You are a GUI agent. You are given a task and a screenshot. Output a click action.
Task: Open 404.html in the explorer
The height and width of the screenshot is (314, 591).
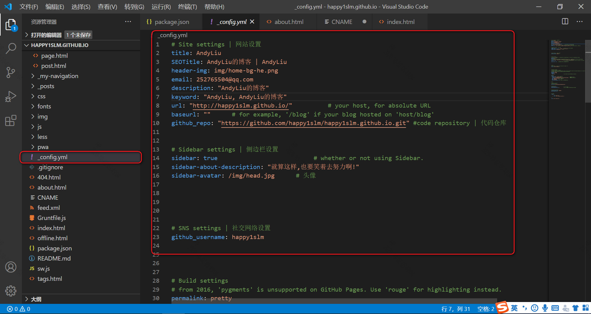coord(81,177)
